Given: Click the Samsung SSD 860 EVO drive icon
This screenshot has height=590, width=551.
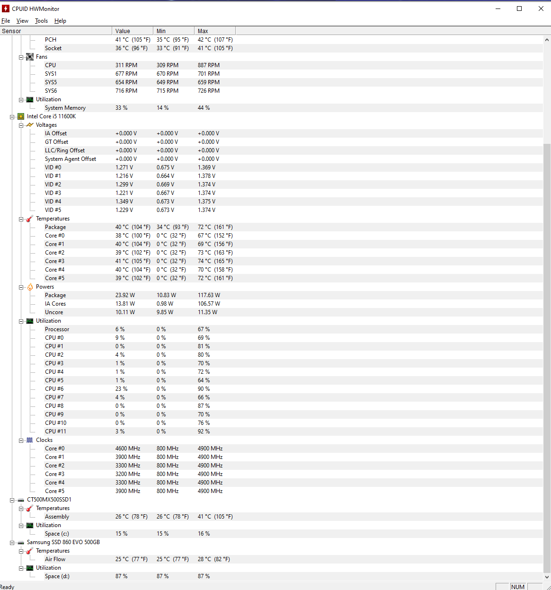Looking at the screenshot, I should pyautogui.click(x=21, y=543).
